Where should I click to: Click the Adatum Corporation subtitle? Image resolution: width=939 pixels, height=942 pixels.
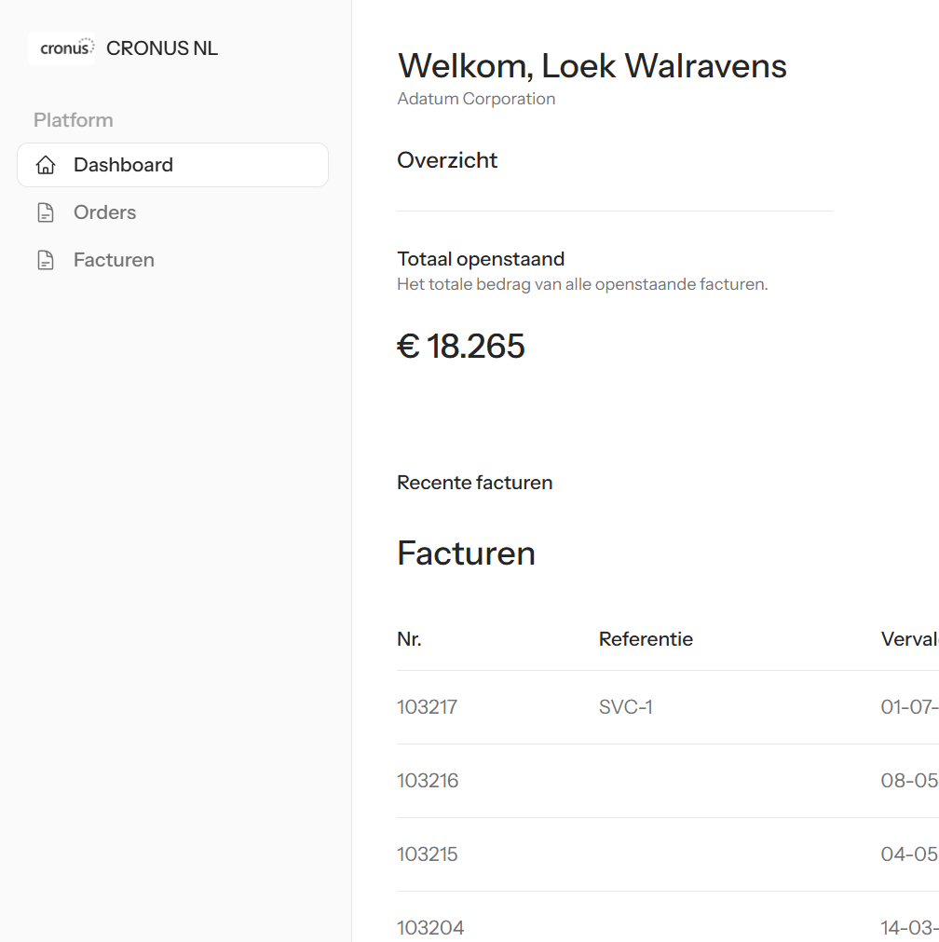tap(476, 99)
